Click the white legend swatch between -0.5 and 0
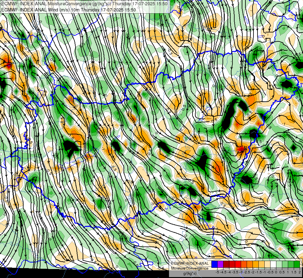Viewport: 303px width, 278px height. pos(273,264)
